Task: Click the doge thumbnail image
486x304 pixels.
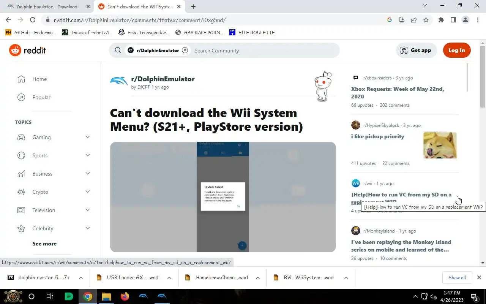Action: pos(440,145)
